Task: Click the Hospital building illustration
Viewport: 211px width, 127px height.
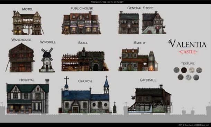Action: pos(28,96)
